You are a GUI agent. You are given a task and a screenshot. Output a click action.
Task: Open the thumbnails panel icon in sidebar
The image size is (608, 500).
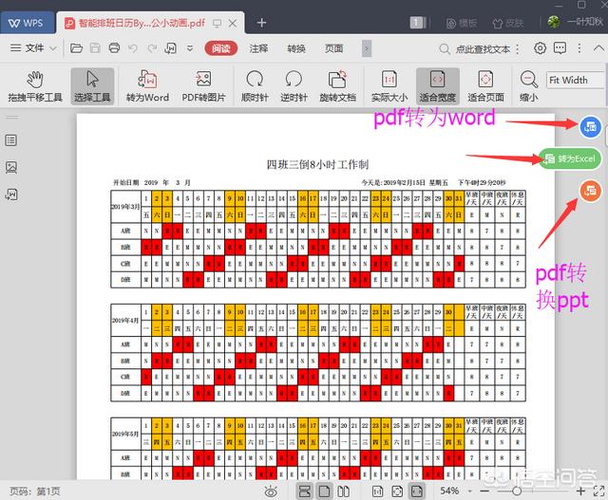point(11,167)
